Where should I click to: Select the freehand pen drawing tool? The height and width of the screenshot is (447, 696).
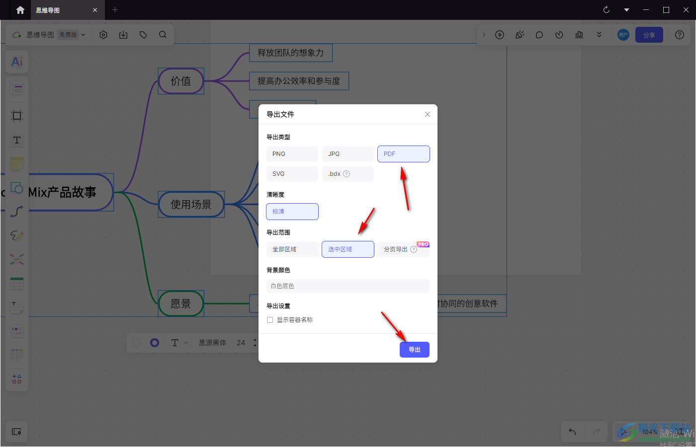[x=17, y=235]
